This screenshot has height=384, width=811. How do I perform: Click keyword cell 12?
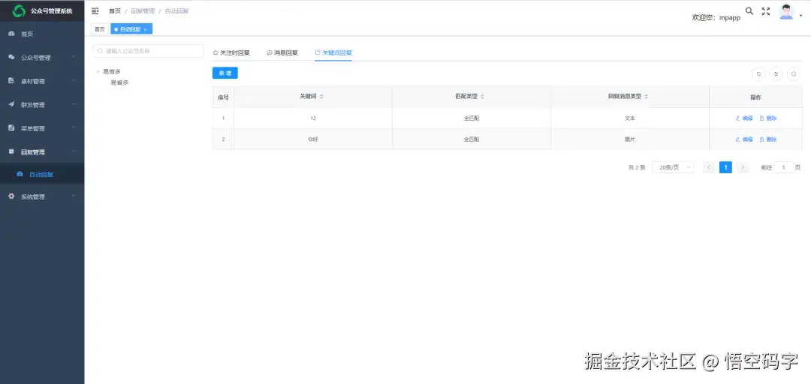pos(313,118)
